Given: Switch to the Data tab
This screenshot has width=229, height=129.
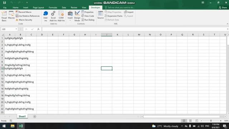Looking at the screenshot, I should point(64,8).
